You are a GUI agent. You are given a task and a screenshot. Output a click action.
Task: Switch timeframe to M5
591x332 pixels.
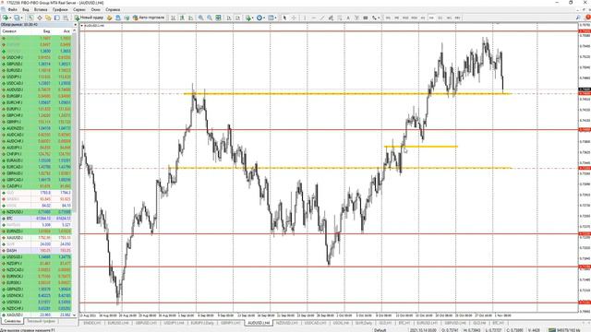[396, 18]
